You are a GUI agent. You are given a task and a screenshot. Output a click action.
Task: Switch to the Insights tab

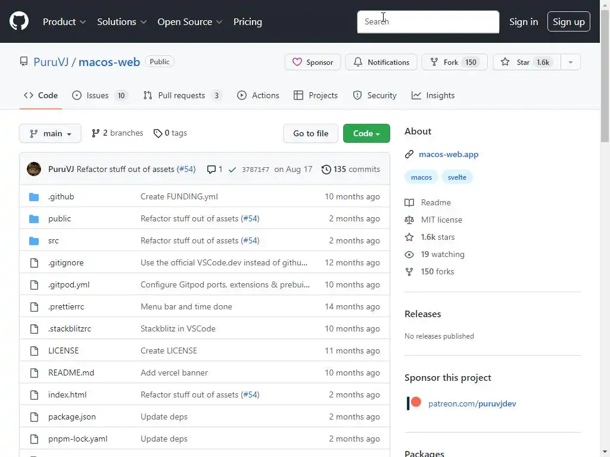coord(433,95)
